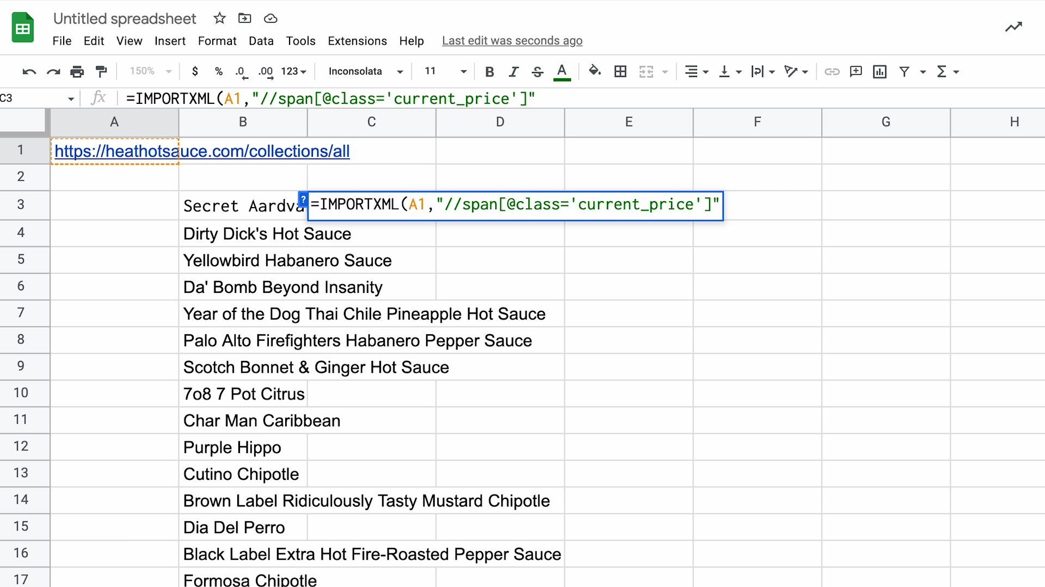The width and height of the screenshot is (1045, 587).
Task: Expand filter views arrow
Action: [x=923, y=72]
